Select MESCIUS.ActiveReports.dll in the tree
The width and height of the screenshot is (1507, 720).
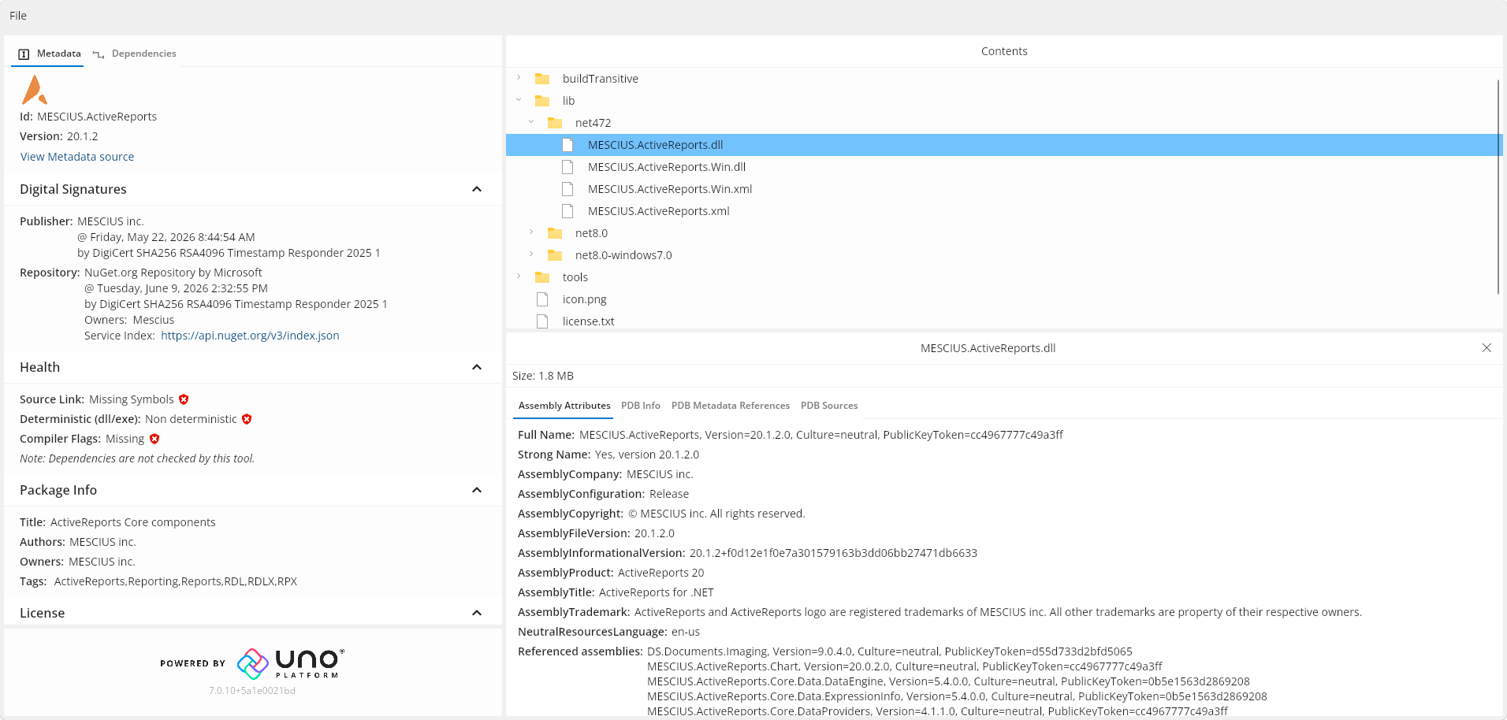click(1004, 145)
